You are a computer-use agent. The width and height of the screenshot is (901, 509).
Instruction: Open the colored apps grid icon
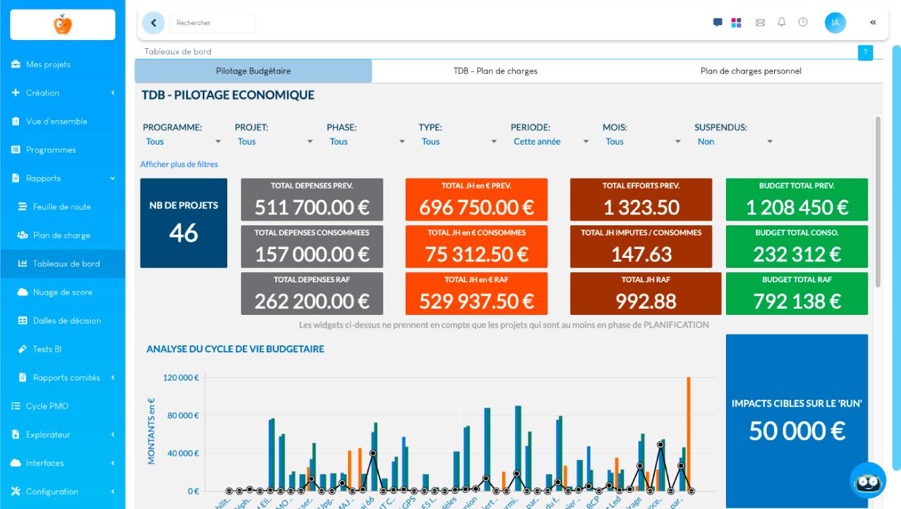[x=736, y=22]
